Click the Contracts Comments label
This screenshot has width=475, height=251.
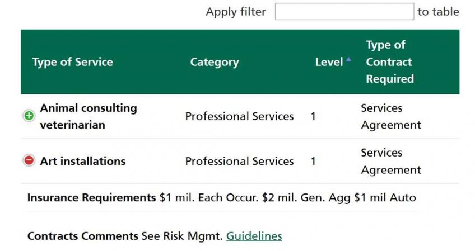(82, 236)
